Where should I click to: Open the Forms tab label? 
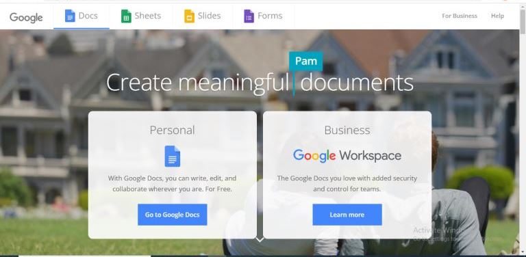(x=270, y=16)
